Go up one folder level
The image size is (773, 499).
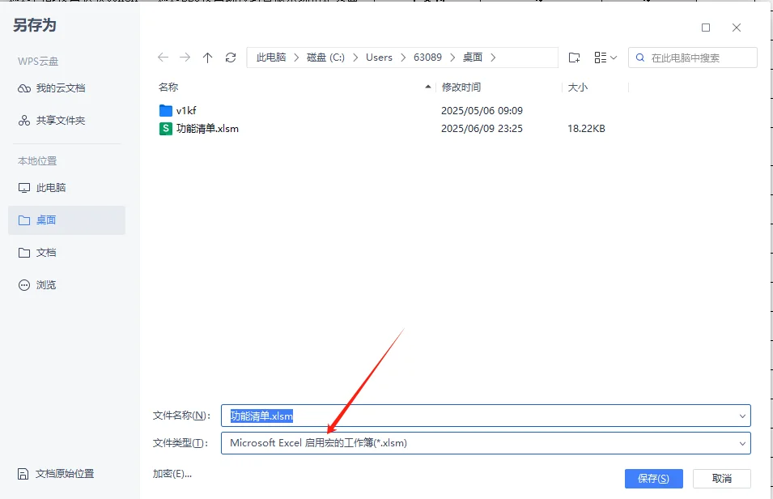207,57
